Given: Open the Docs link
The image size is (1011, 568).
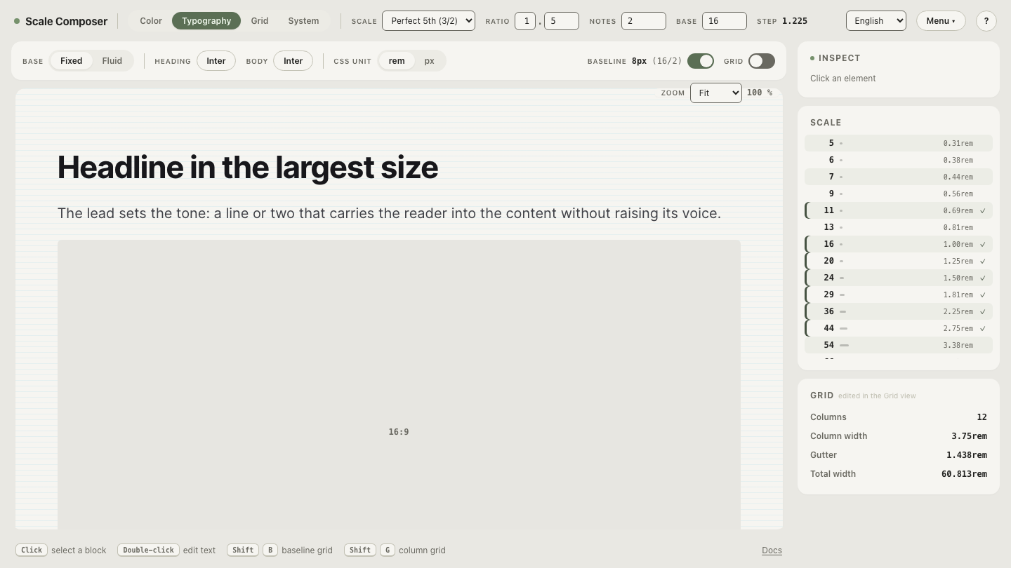Looking at the screenshot, I should (x=772, y=550).
